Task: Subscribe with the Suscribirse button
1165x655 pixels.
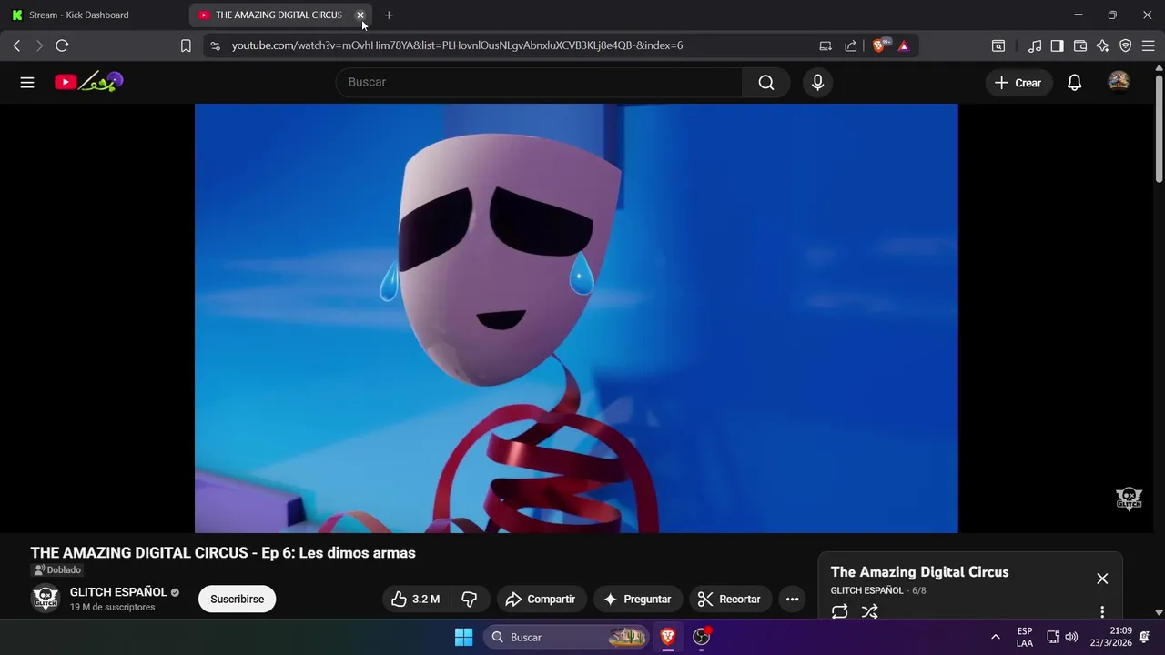Action: [238, 599]
